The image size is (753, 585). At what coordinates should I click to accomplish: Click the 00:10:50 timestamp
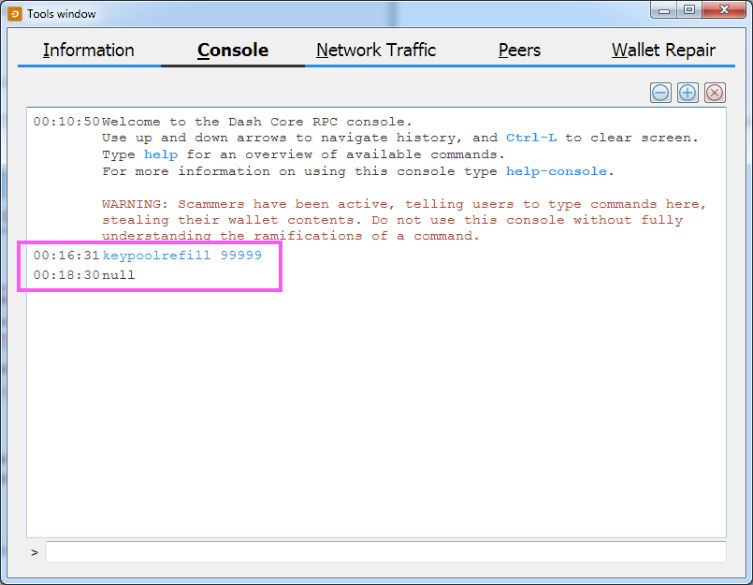pyautogui.click(x=66, y=122)
